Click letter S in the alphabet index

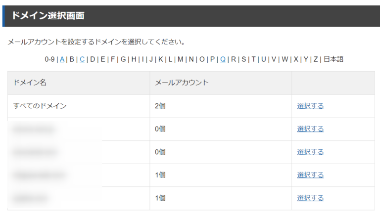pos(243,59)
